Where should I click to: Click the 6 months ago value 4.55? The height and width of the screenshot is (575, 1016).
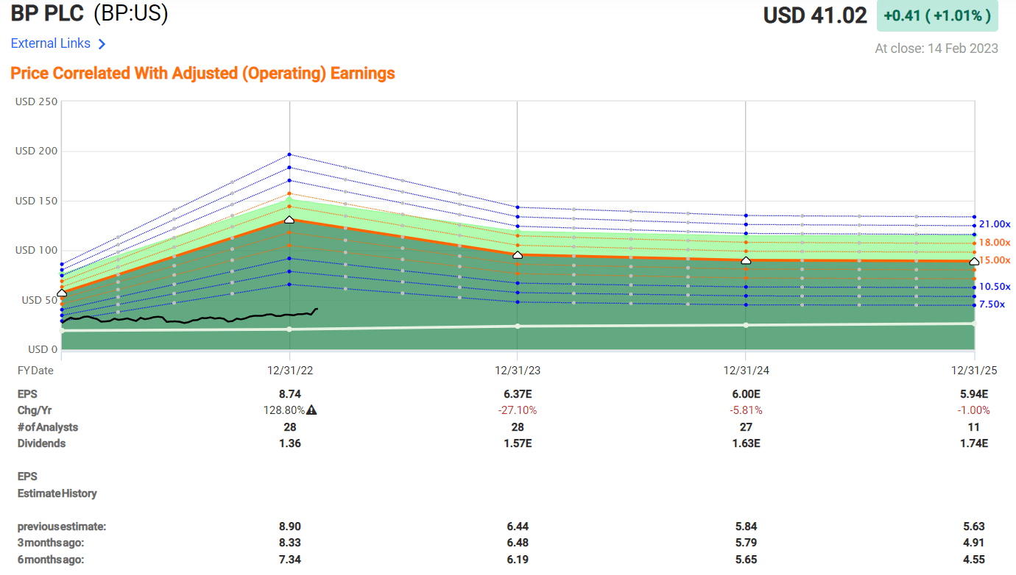(x=974, y=560)
